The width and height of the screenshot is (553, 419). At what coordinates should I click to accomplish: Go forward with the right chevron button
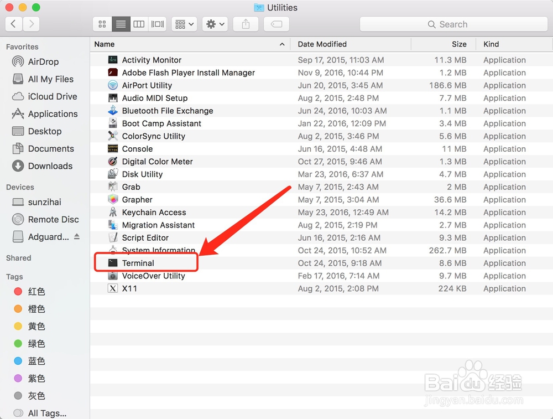point(32,24)
